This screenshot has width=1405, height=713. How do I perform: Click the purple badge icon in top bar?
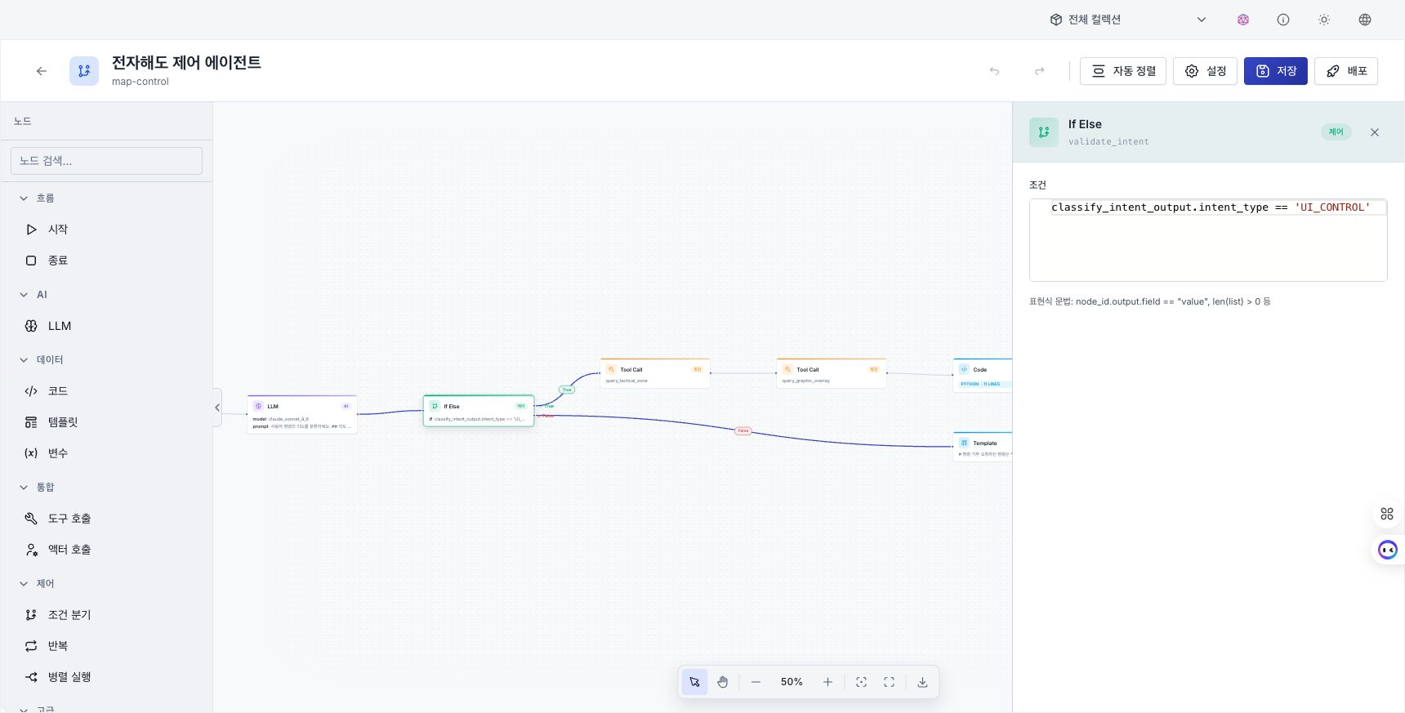(1243, 20)
